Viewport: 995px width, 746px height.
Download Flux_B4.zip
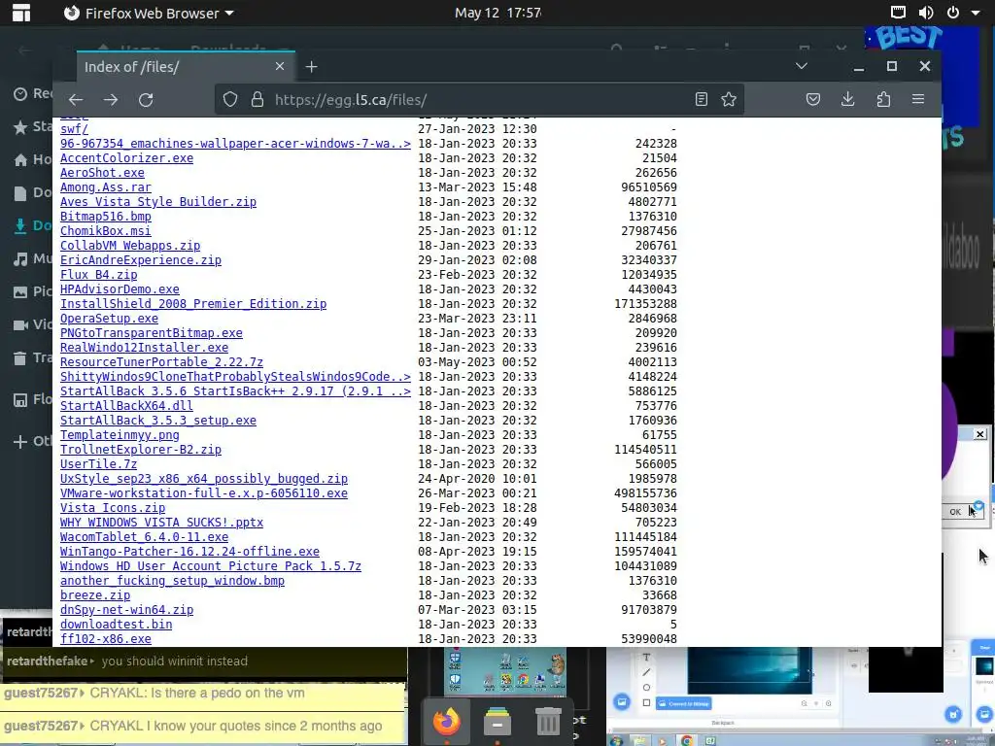point(99,275)
